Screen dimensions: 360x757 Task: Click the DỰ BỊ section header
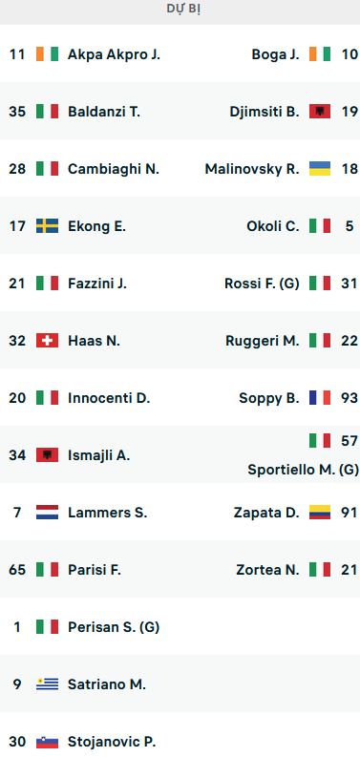183,11
